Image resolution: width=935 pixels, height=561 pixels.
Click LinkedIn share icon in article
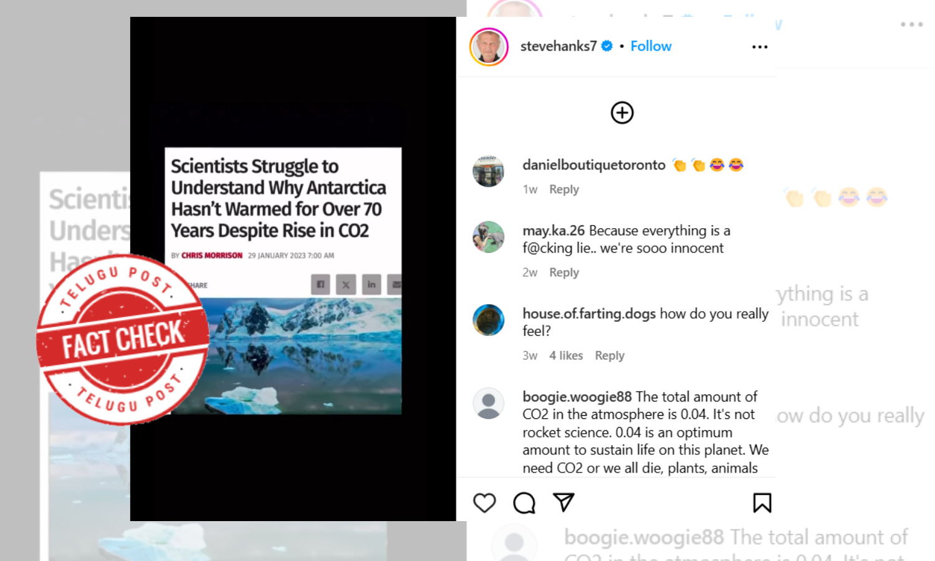point(372,284)
